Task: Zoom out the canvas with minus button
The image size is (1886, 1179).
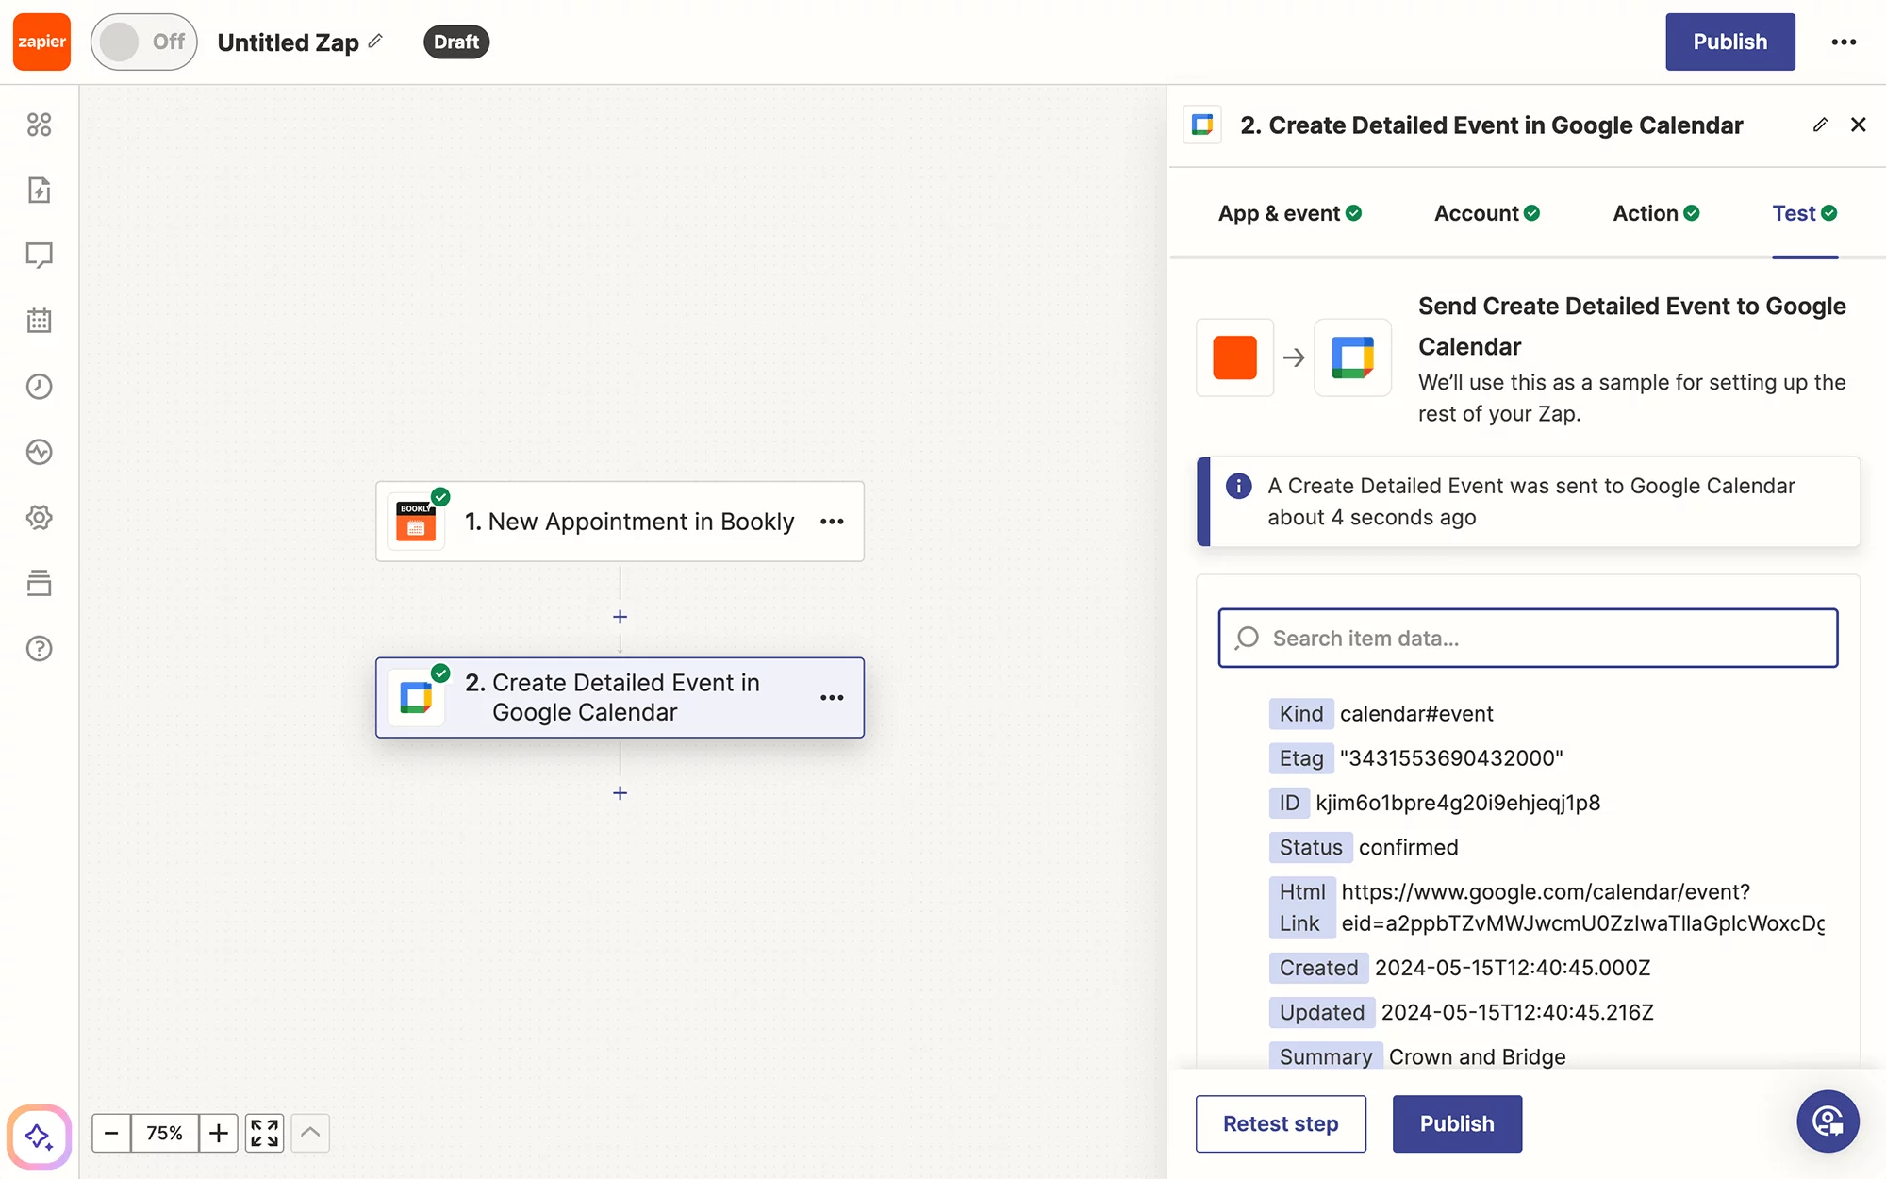Action: pyautogui.click(x=111, y=1133)
